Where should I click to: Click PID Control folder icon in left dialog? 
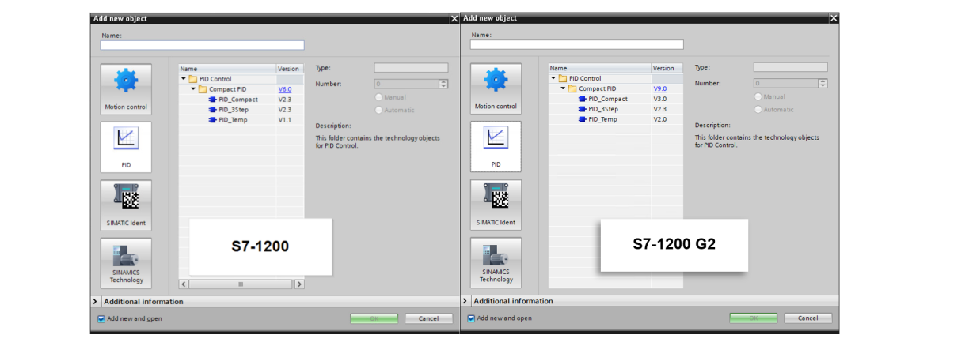click(192, 79)
